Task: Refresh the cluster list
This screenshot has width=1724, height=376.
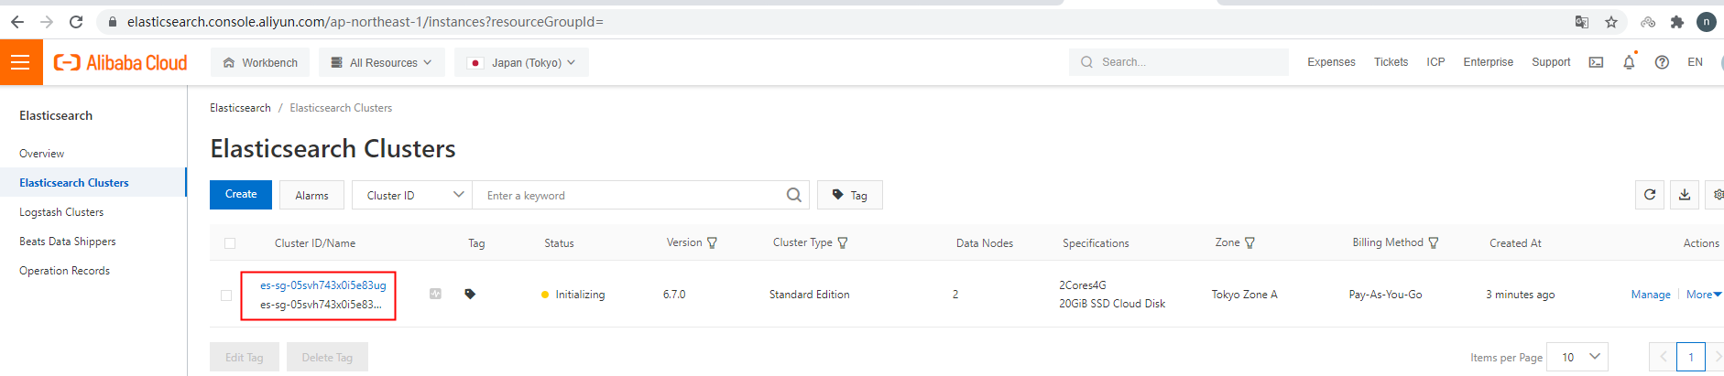Action: click(1650, 195)
